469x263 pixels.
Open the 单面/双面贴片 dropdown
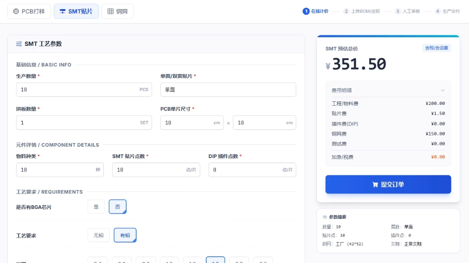pos(228,90)
